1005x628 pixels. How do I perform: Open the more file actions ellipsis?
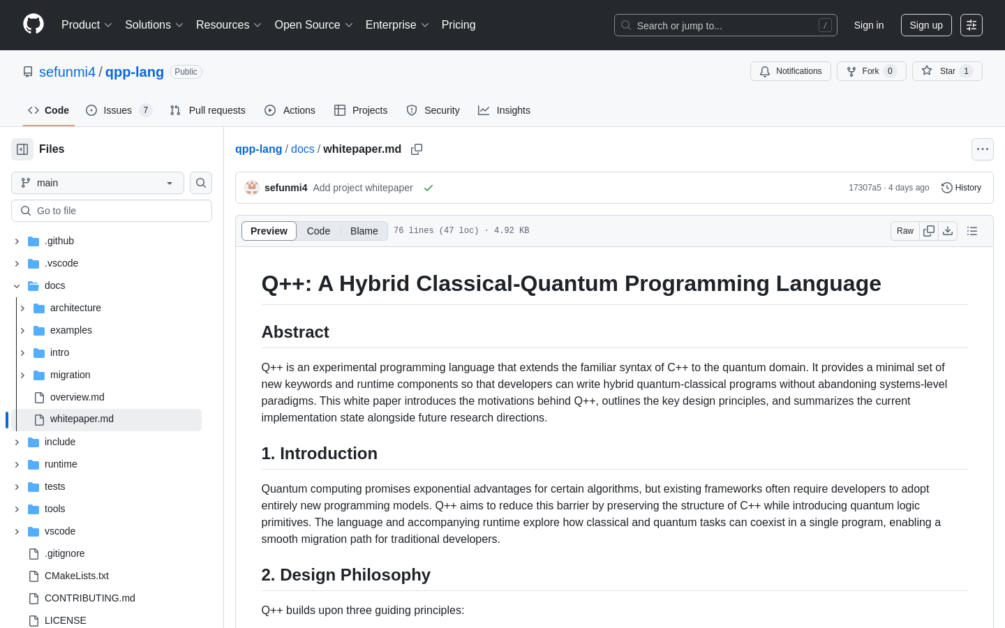(x=983, y=149)
